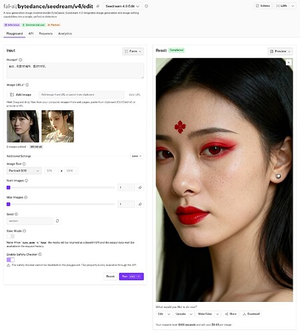Click the Completed status badge
This screenshot has width=300, height=334.
[x=176, y=50]
